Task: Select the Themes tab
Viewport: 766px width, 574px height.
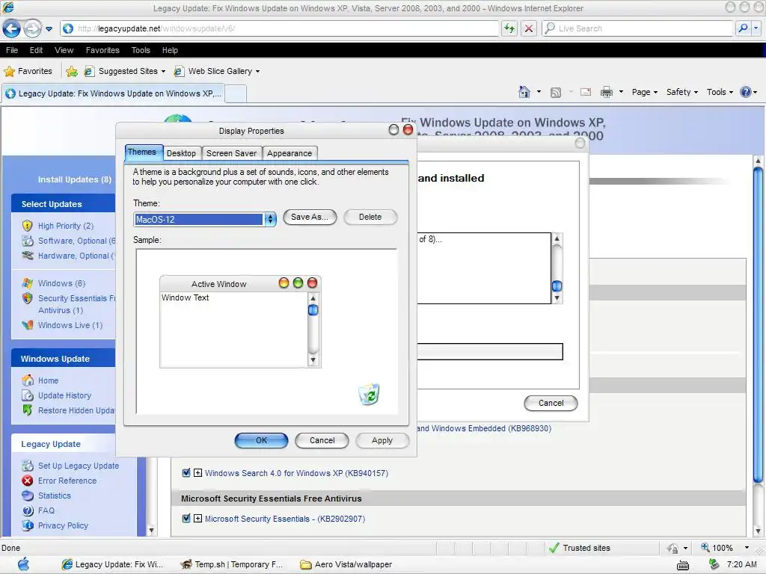Action: pyautogui.click(x=142, y=152)
